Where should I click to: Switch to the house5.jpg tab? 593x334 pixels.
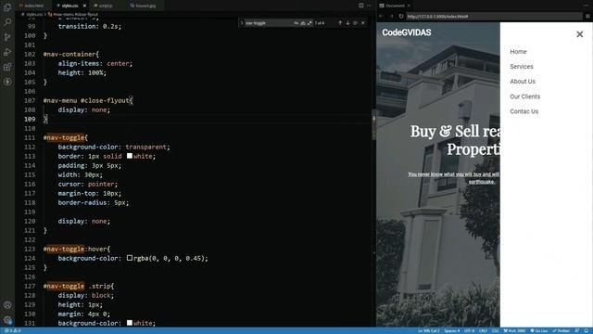145,6
